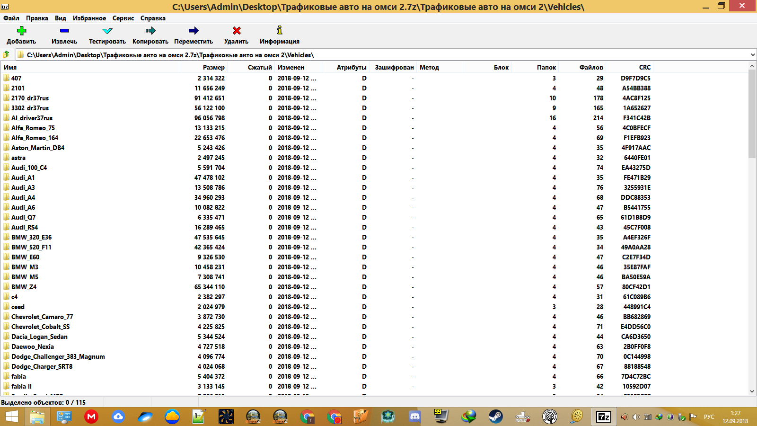Sort by the Имя column header
Image resolution: width=757 pixels, height=426 pixels.
tap(90, 67)
